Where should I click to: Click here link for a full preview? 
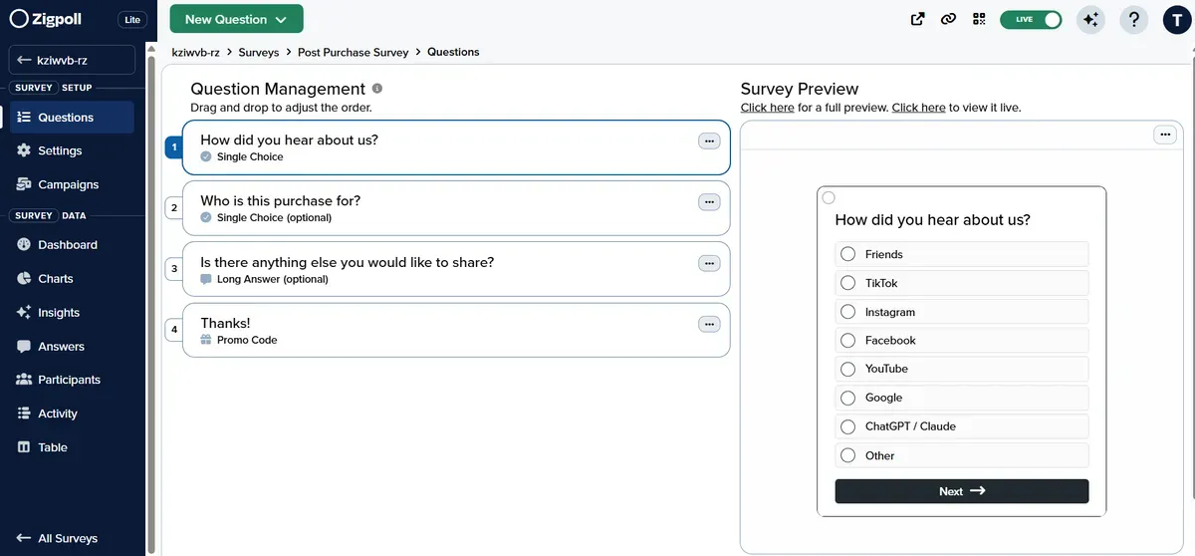(768, 108)
